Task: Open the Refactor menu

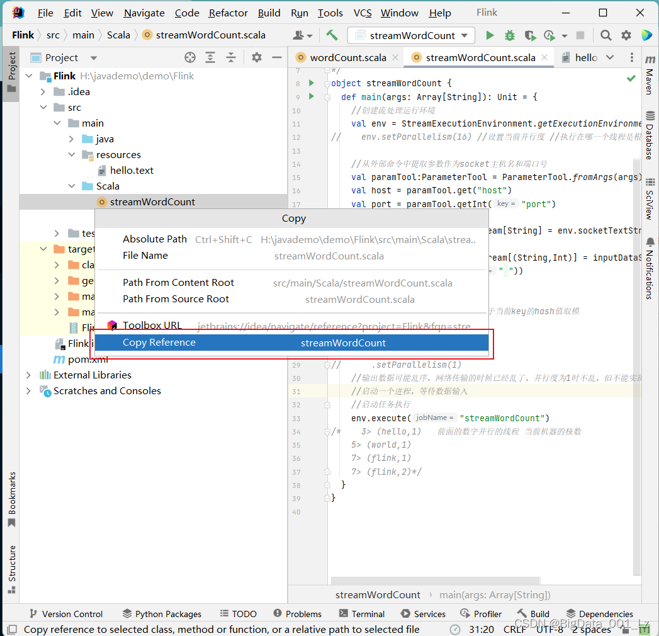Action: point(228,13)
